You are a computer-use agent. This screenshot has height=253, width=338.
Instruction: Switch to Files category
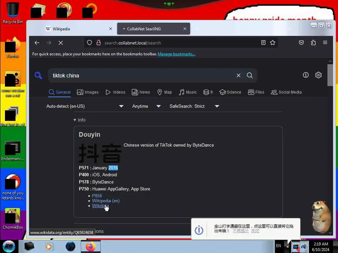[256, 92]
